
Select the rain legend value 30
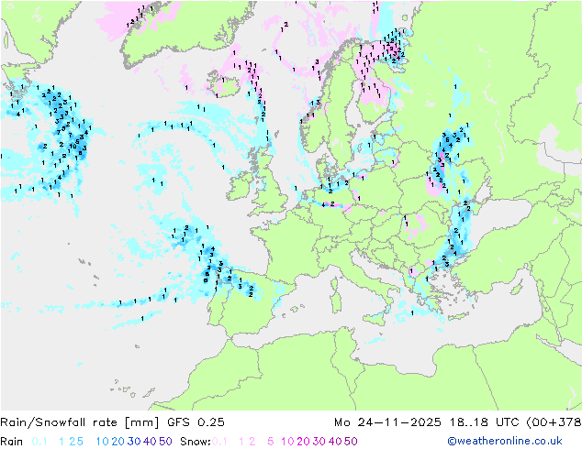134,442
